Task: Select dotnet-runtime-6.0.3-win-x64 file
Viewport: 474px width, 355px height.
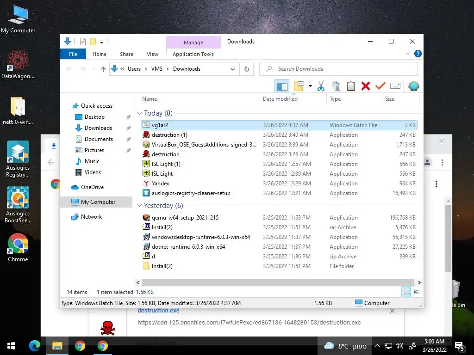Action: [279, 247]
